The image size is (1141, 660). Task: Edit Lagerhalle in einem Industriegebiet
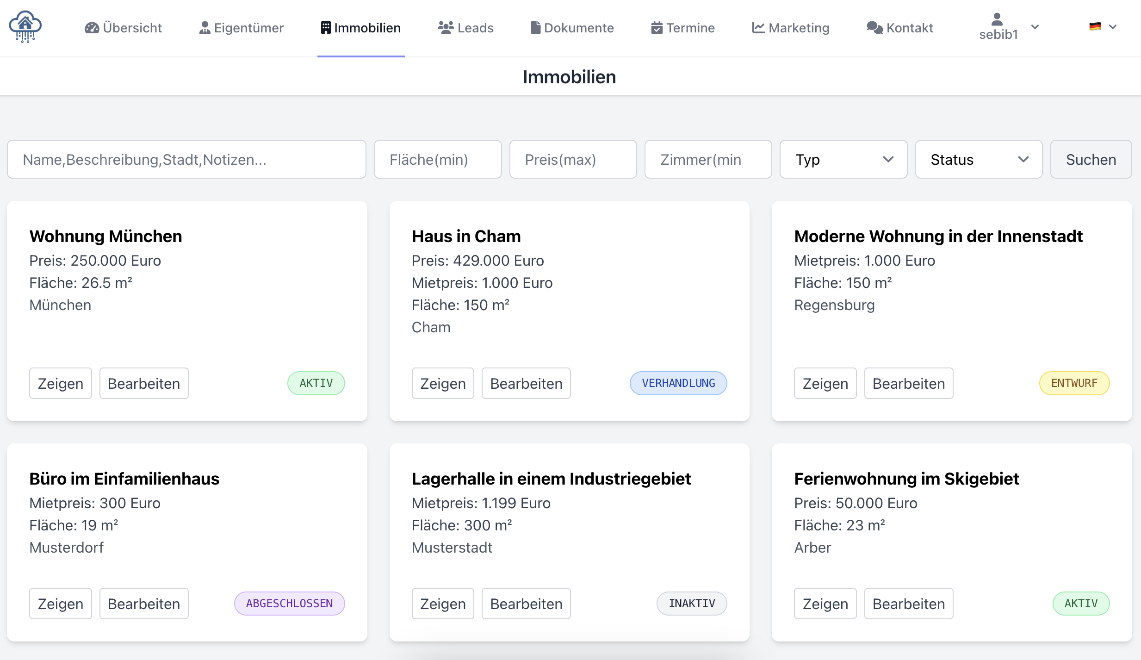[x=526, y=604]
